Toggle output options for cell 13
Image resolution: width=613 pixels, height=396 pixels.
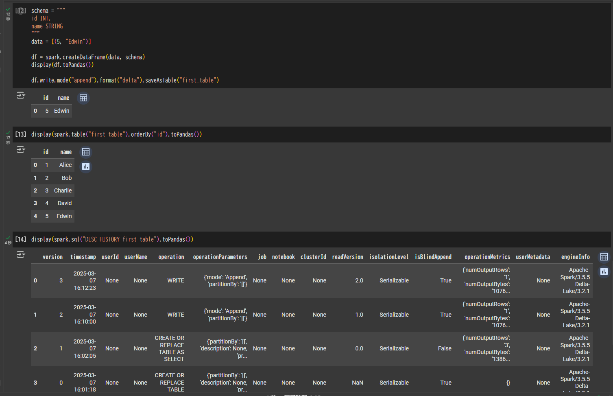pyautogui.click(x=21, y=150)
